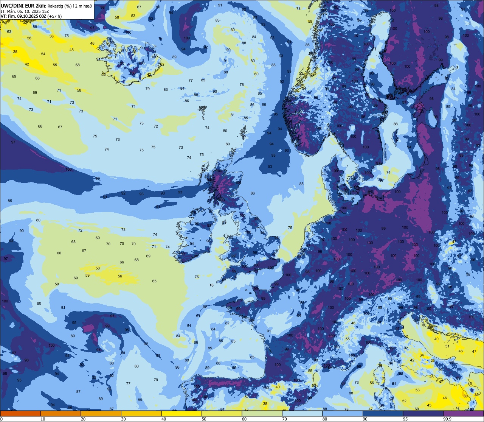
Task: Click the humidity value "36" west of Iceland
Action: pyautogui.click(x=51, y=36)
